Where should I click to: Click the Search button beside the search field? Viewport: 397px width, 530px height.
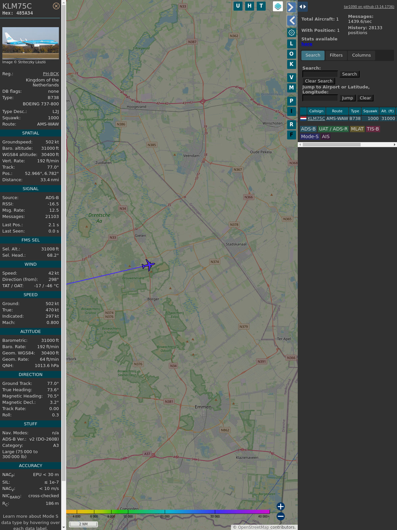(349, 74)
